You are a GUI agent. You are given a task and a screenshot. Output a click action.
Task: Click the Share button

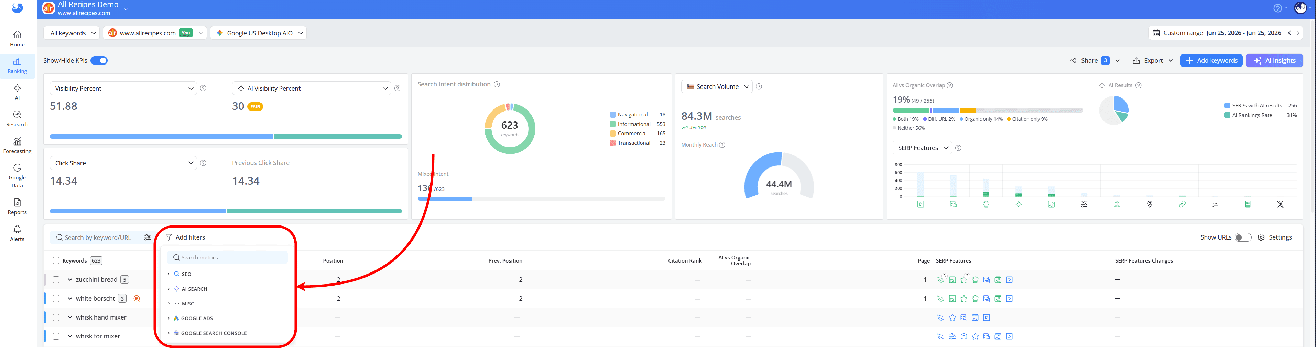tap(1095, 61)
